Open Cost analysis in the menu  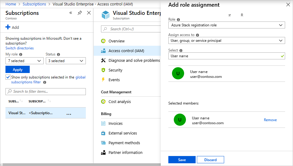click(x=120, y=102)
